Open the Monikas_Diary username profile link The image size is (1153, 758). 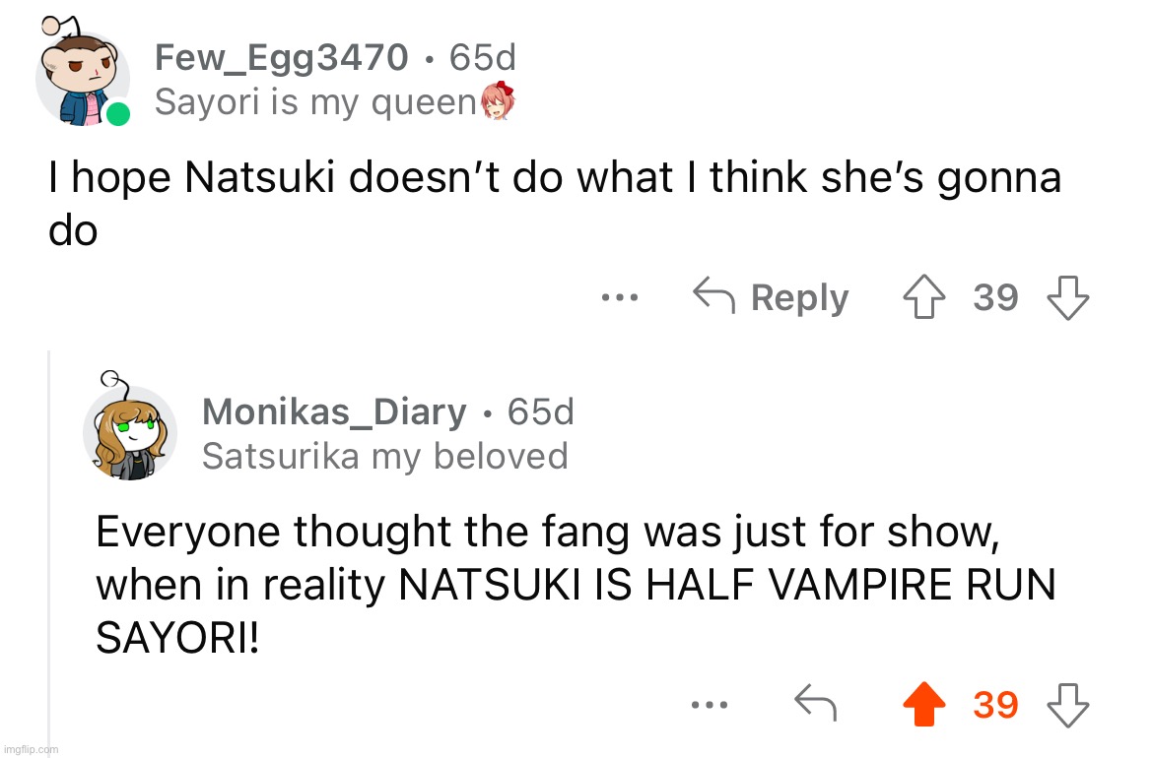(x=334, y=411)
